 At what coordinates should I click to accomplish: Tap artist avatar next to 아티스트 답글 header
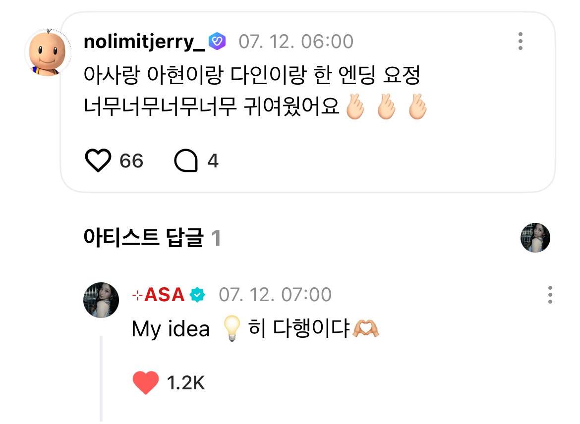click(535, 238)
